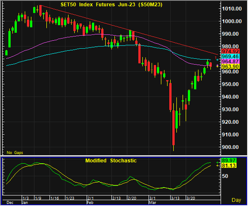Click the 2/13 date marker

(116, 198)
